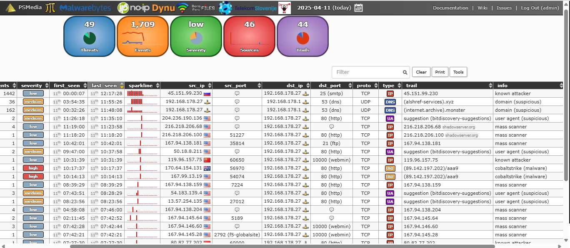This screenshot has width=570, height=248.
Task: Click src_port speech bubble in 45.151.99.230 row
Action: click(x=237, y=93)
